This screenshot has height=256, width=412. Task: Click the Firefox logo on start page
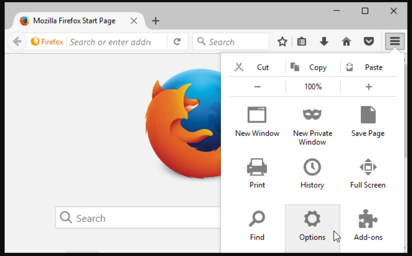[x=183, y=124]
